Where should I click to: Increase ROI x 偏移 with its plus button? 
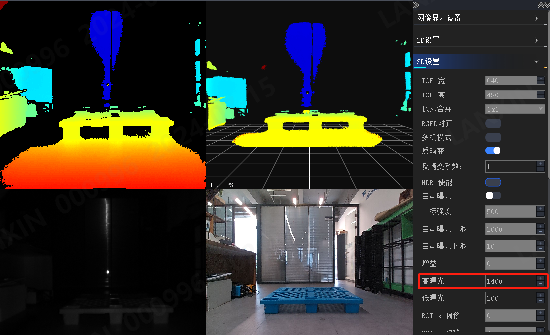541,313
